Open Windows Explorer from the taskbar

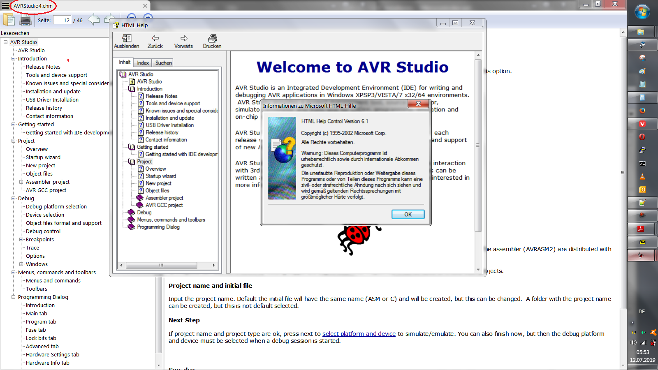(641, 32)
